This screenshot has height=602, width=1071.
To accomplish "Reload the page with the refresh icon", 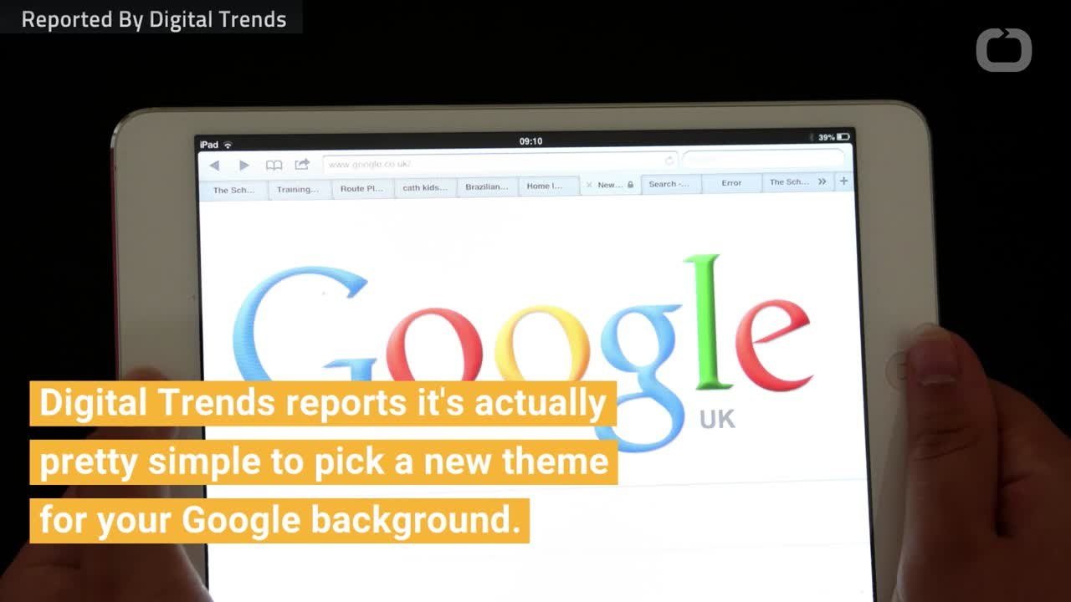I will point(669,161).
